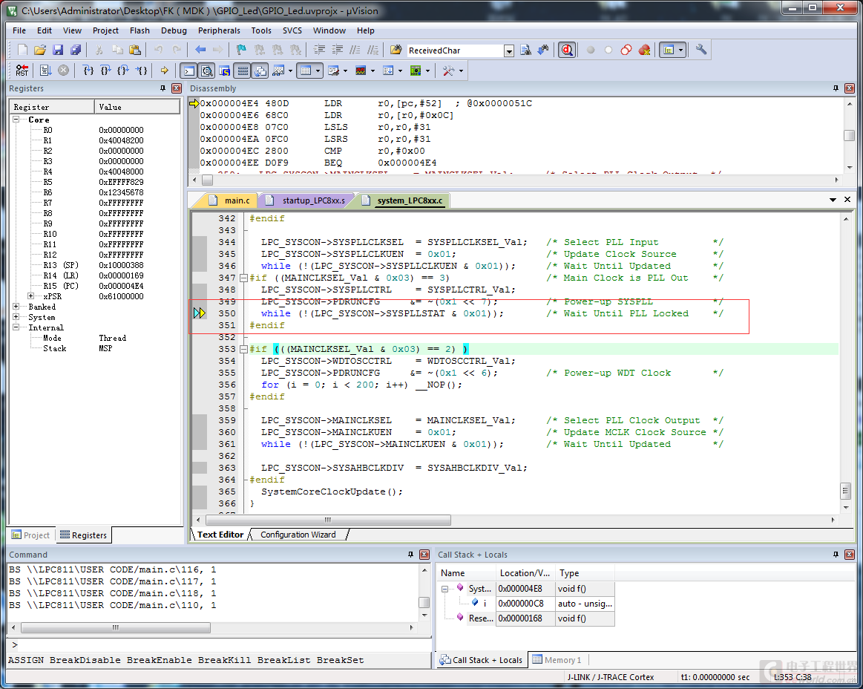
Task: Stop the debug session with the magnifier-d icon
Action: point(567,50)
